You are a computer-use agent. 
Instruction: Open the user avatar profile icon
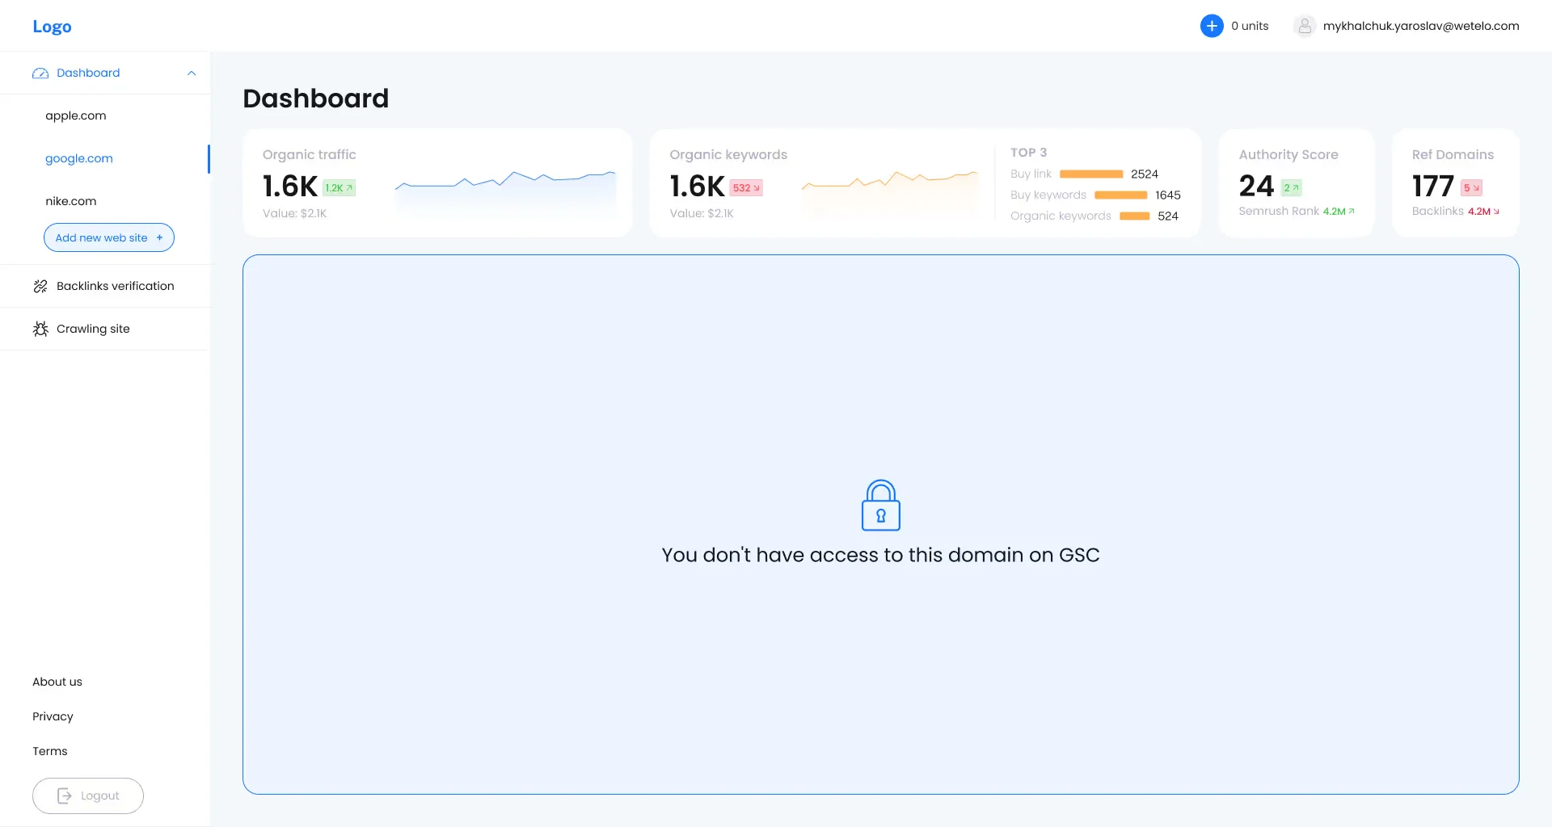click(x=1304, y=25)
